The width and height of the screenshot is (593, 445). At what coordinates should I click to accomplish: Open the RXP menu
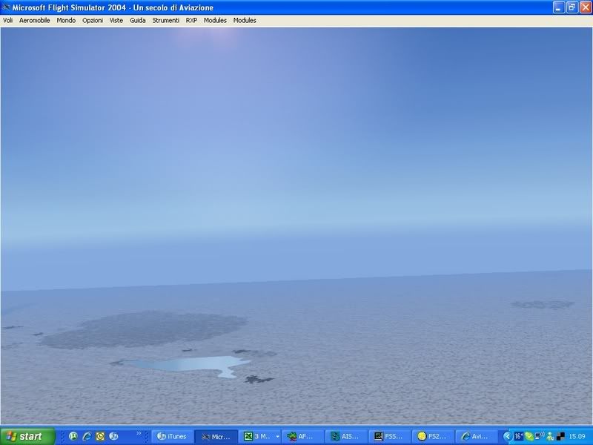(191, 21)
